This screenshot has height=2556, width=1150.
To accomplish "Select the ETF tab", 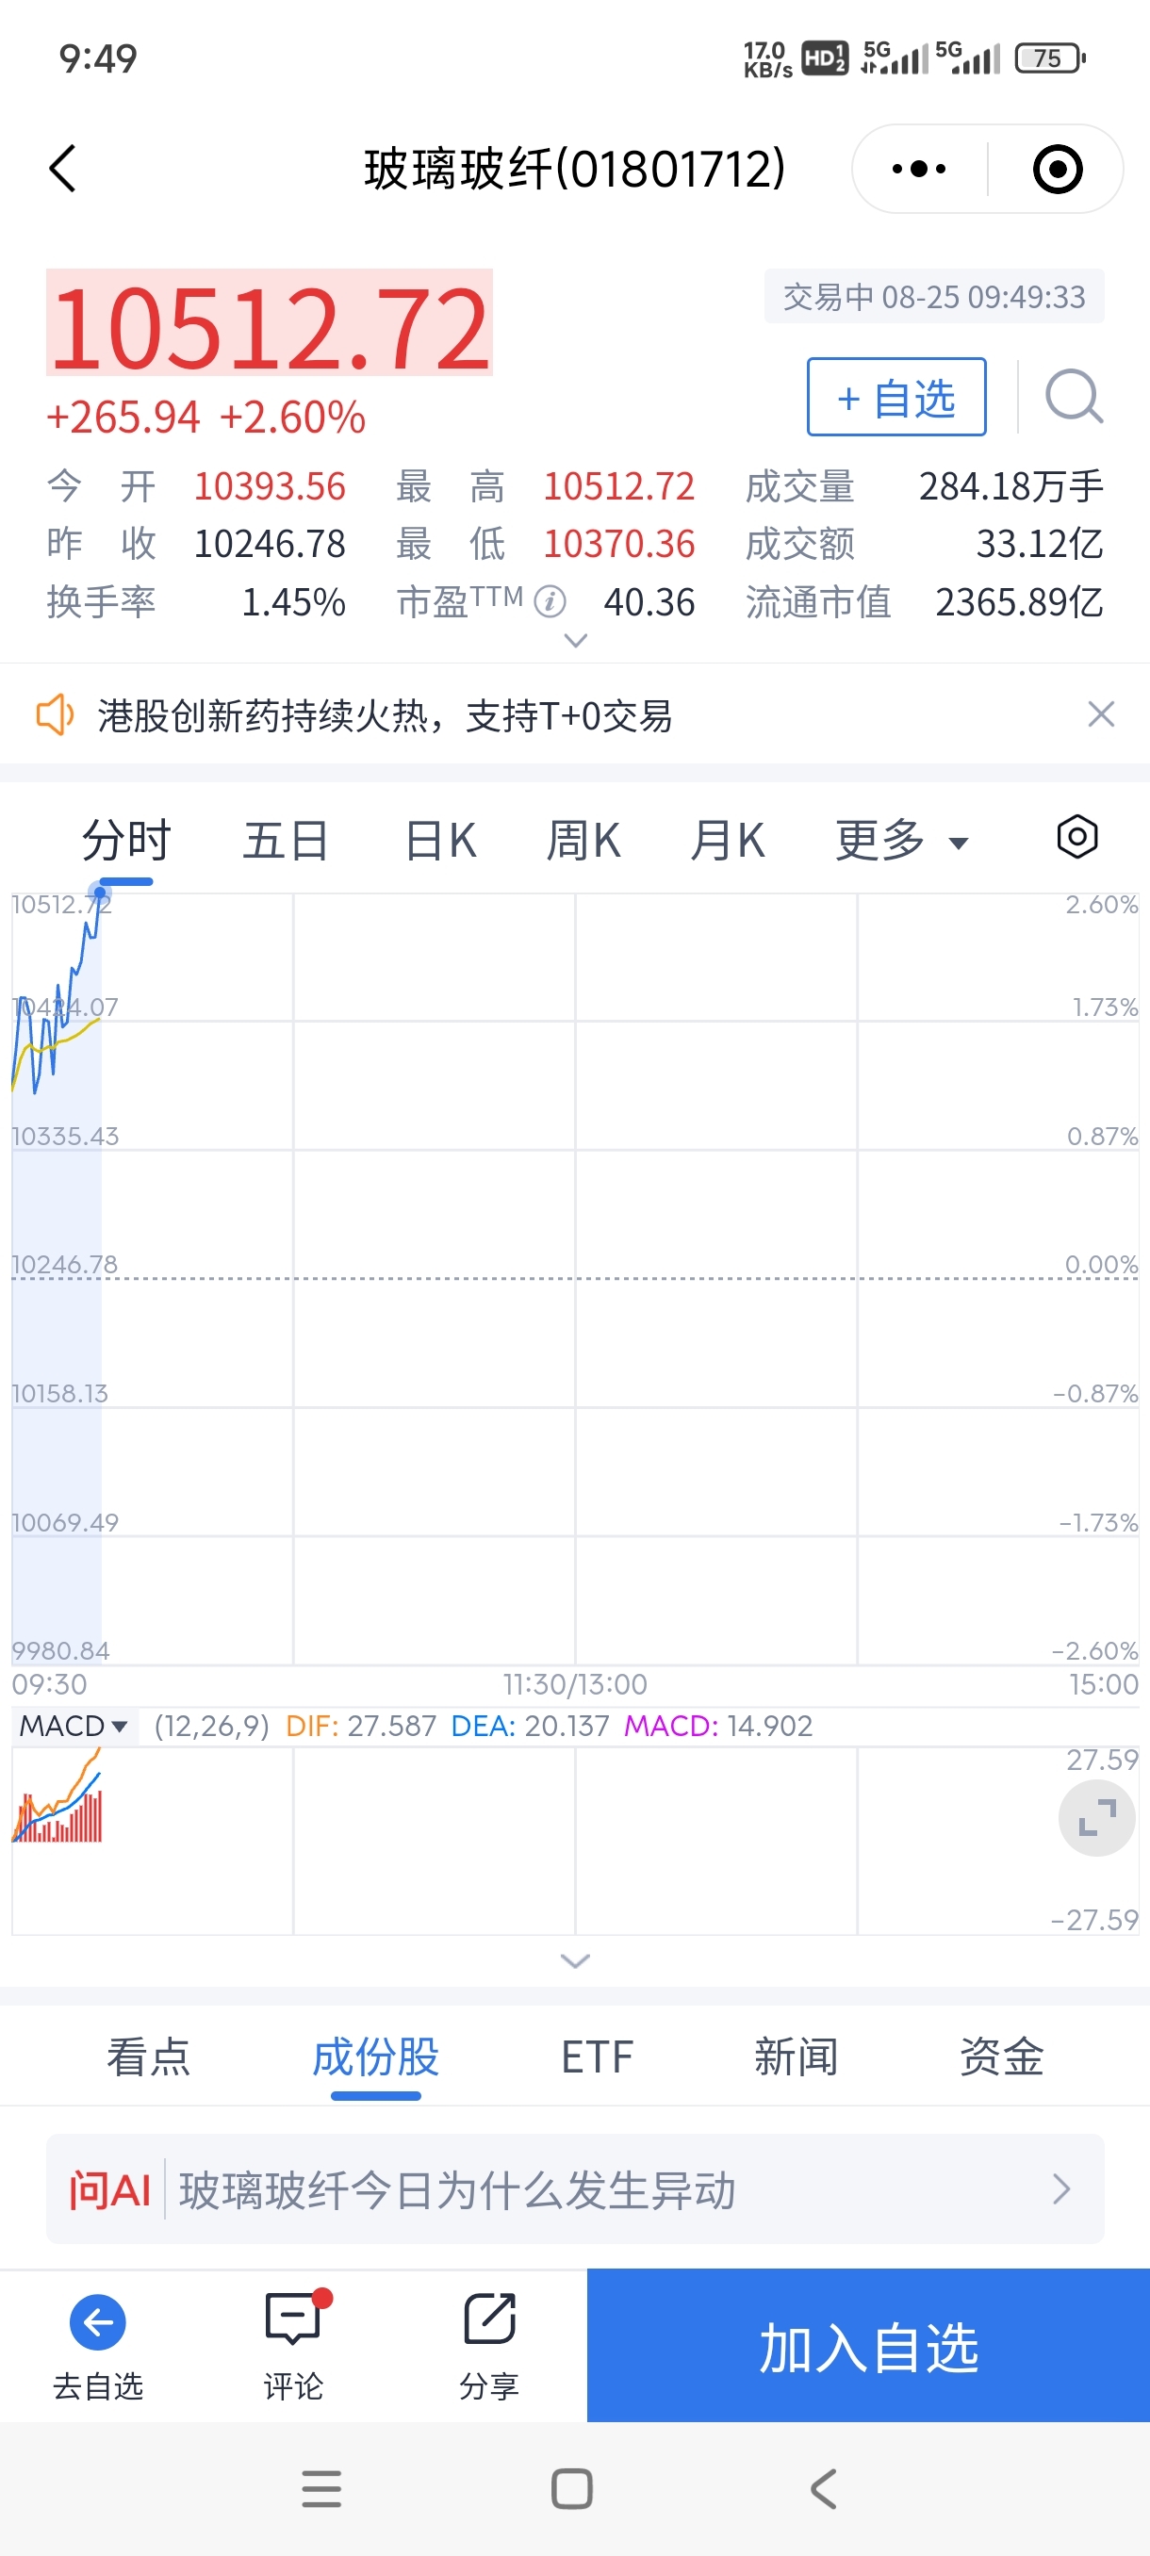I will [597, 2056].
